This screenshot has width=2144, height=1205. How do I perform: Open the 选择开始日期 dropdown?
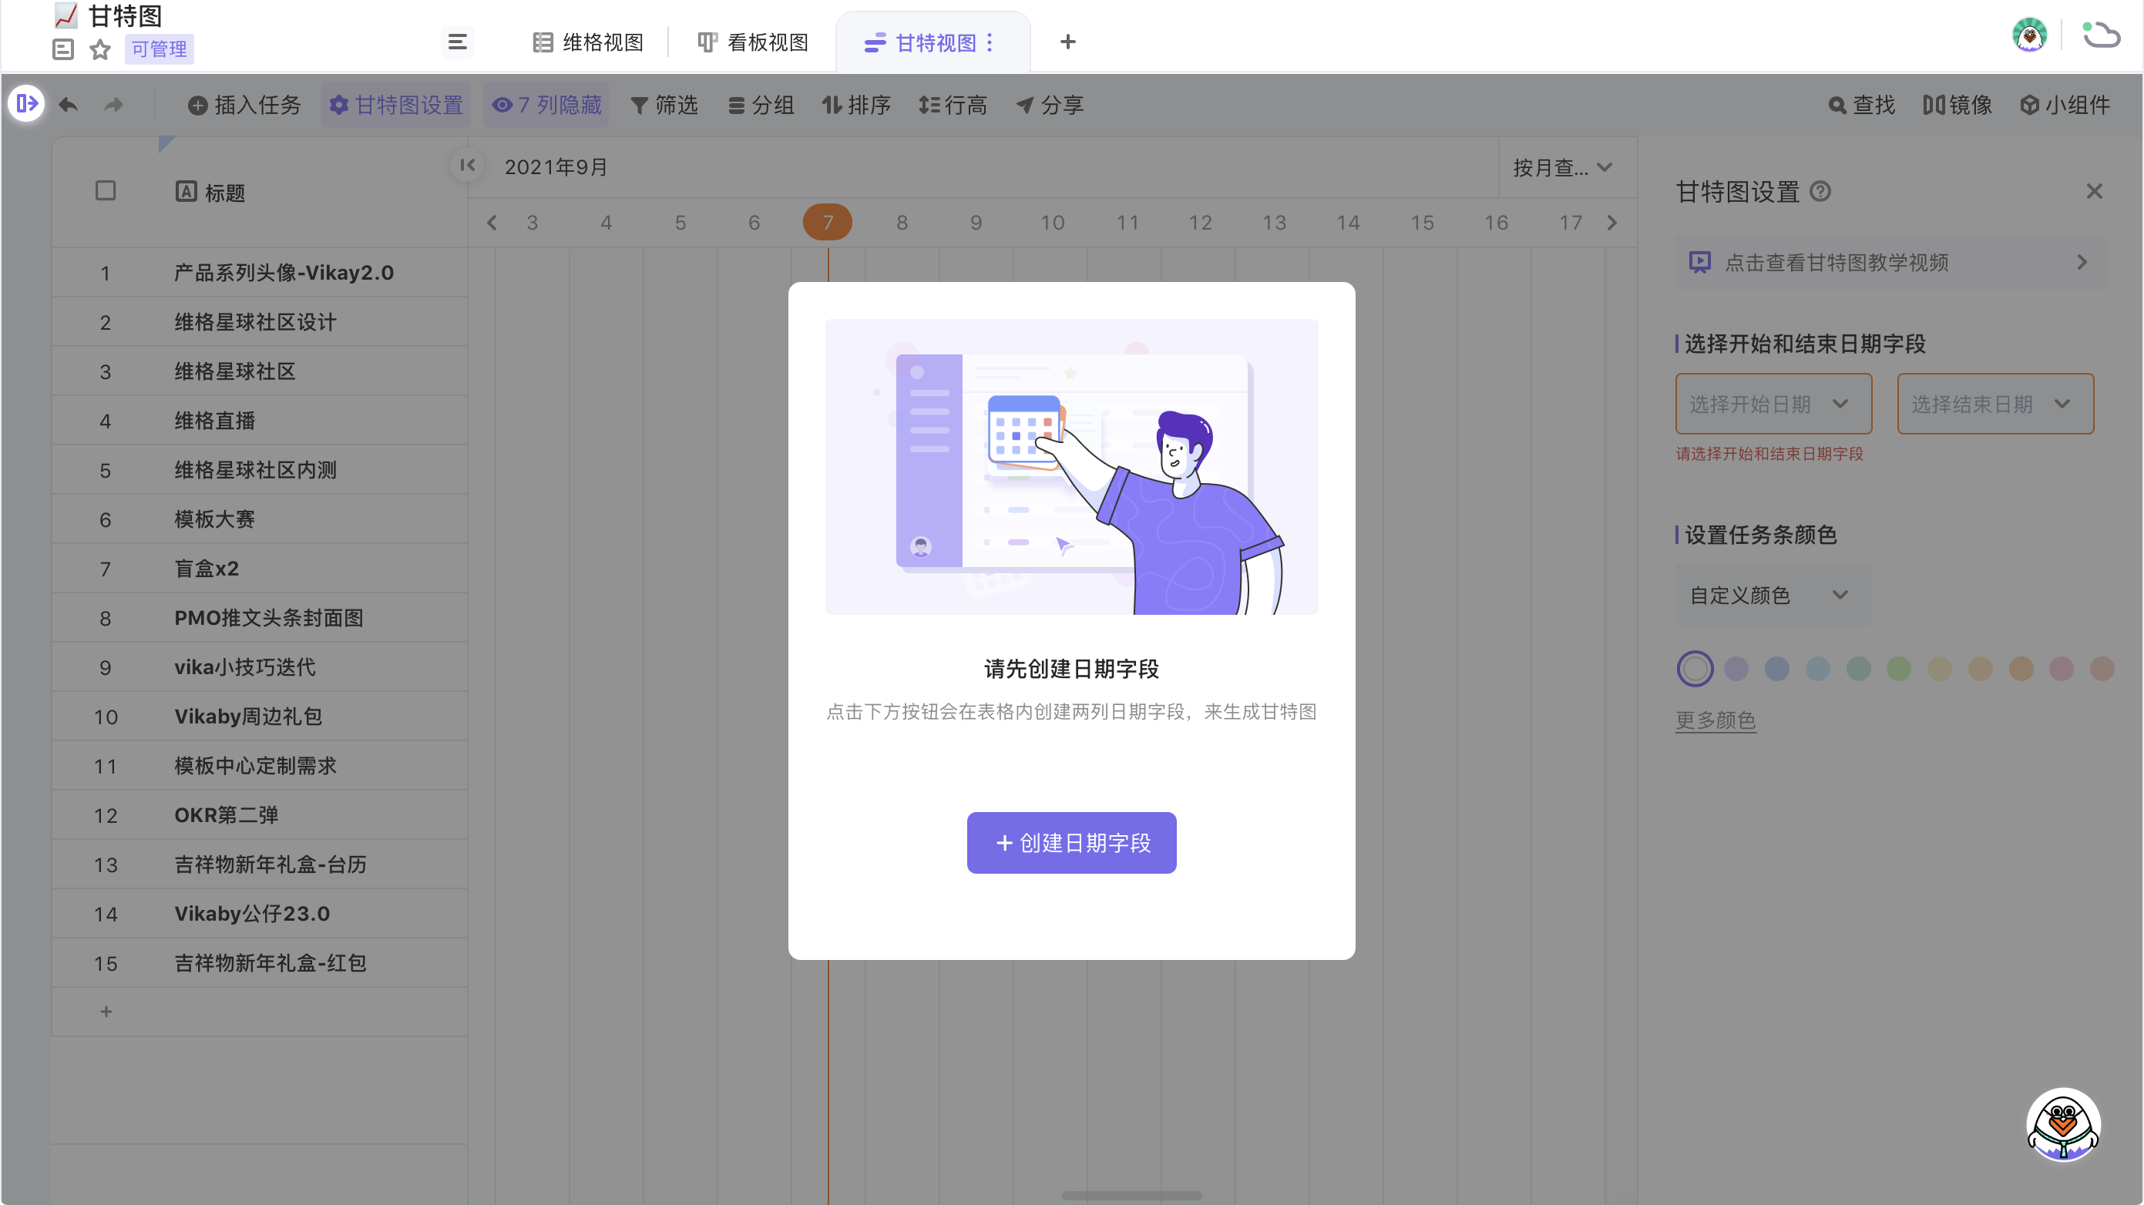coord(1773,404)
